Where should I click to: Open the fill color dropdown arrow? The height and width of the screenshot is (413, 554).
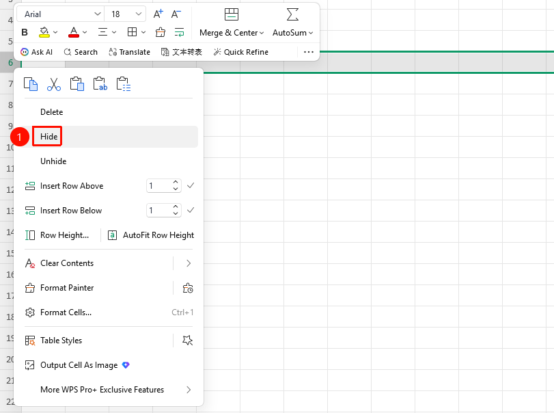click(55, 33)
